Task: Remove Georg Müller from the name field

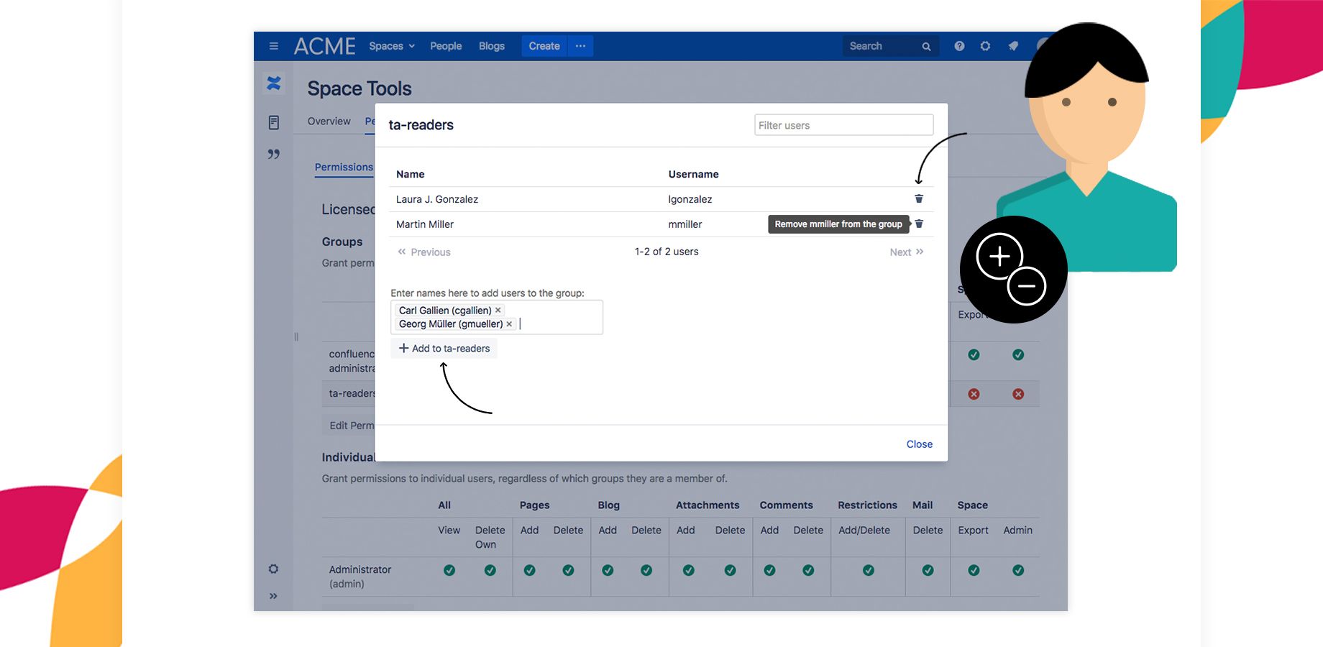Action: point(509,324)
